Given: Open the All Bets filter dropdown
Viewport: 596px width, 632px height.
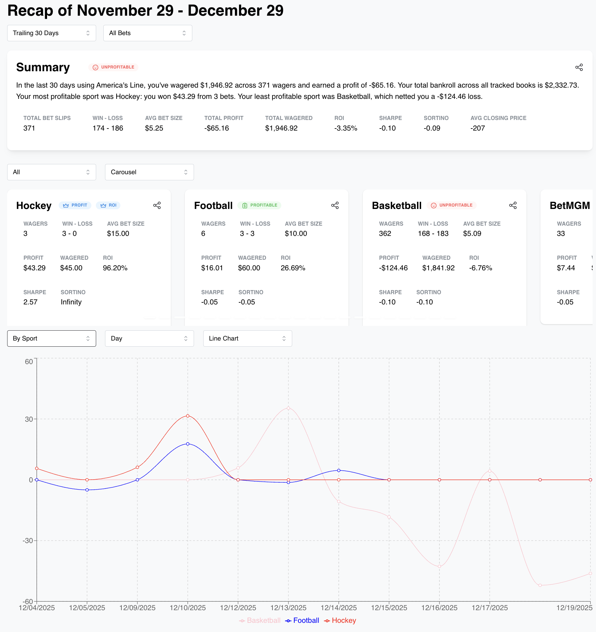Looking at the screenshot, I should (148, 33).
